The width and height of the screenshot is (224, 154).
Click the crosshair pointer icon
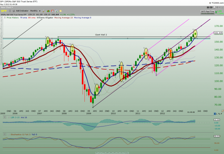[x=217, y=7]
